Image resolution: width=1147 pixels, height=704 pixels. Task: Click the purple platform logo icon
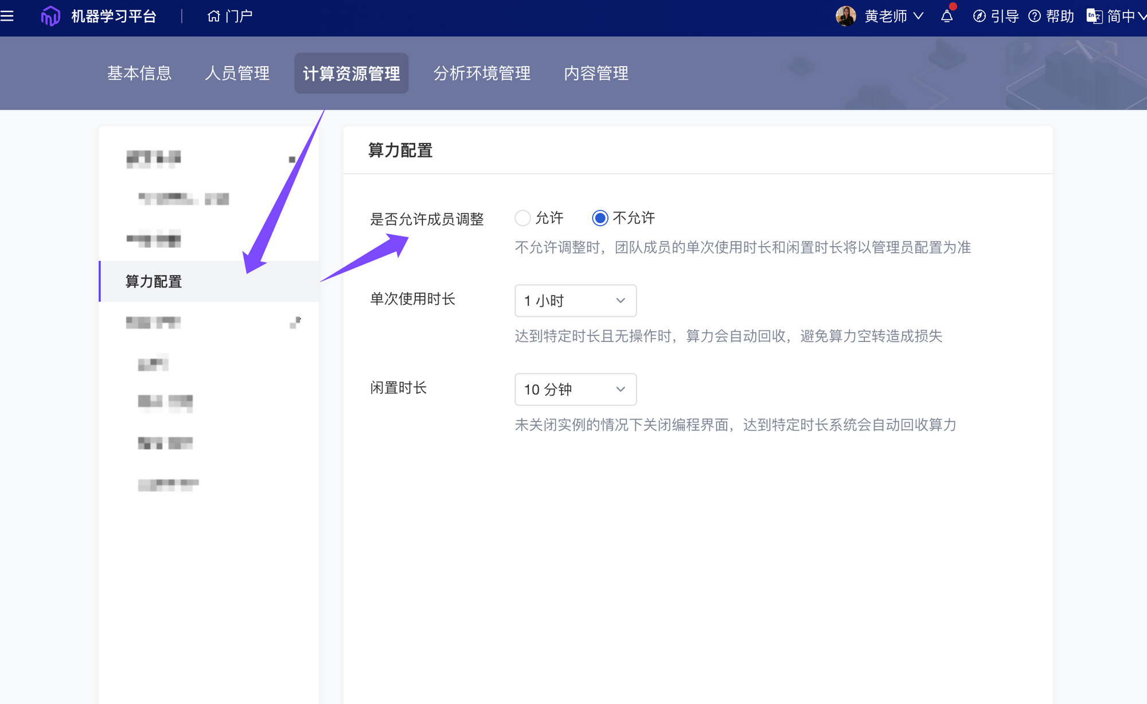click(50, 16)
